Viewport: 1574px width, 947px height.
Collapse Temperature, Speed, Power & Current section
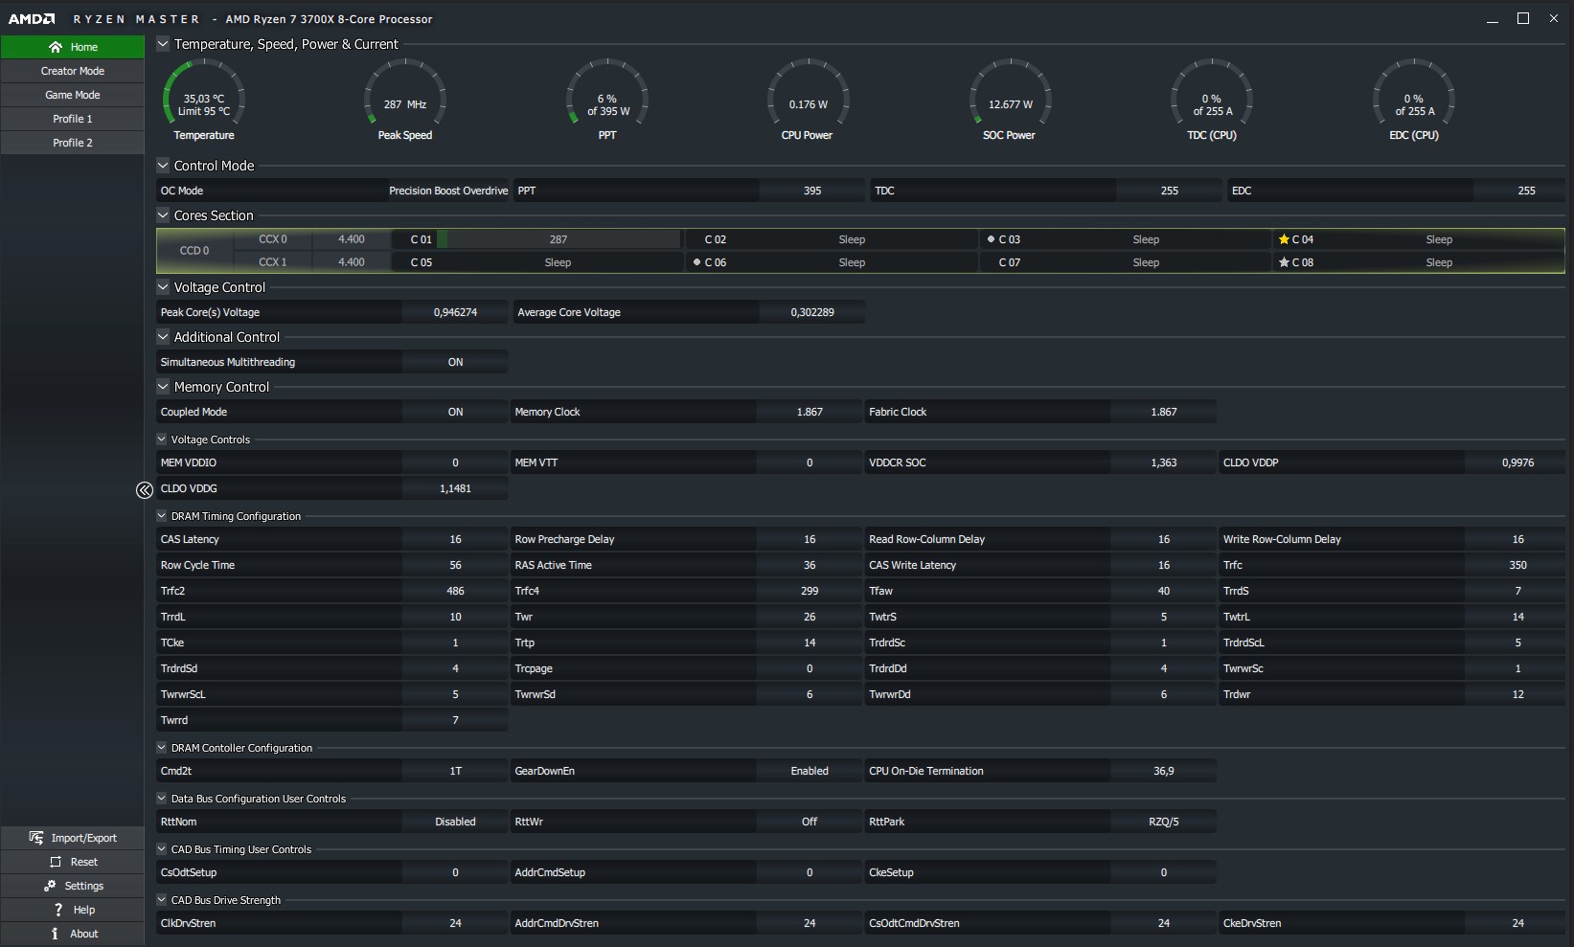[163, 44]
